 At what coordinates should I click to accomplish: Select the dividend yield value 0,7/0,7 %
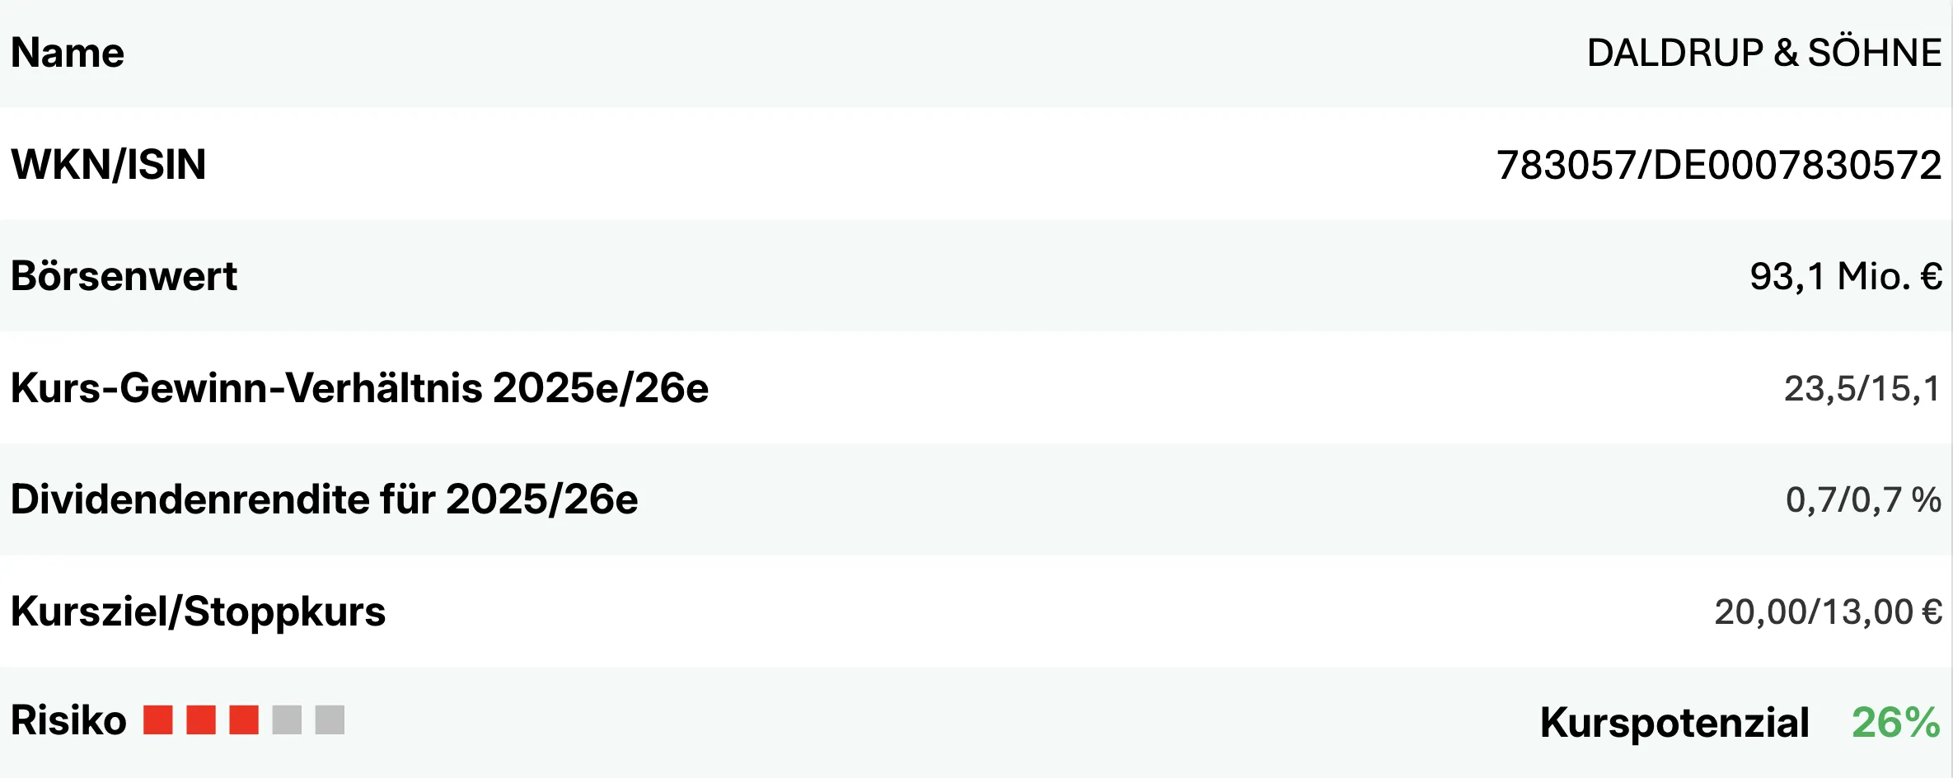1862,500
